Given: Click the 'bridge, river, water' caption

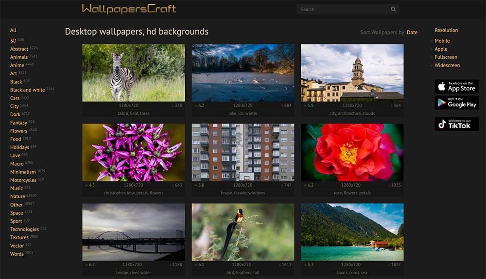Looking at the screenshot, I should tap(134, 273).
